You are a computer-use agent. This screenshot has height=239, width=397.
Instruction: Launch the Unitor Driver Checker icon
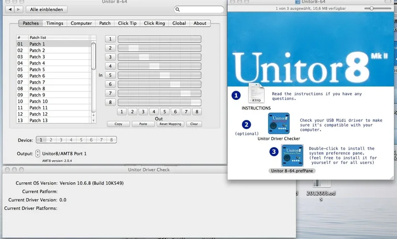pos(278,124)
